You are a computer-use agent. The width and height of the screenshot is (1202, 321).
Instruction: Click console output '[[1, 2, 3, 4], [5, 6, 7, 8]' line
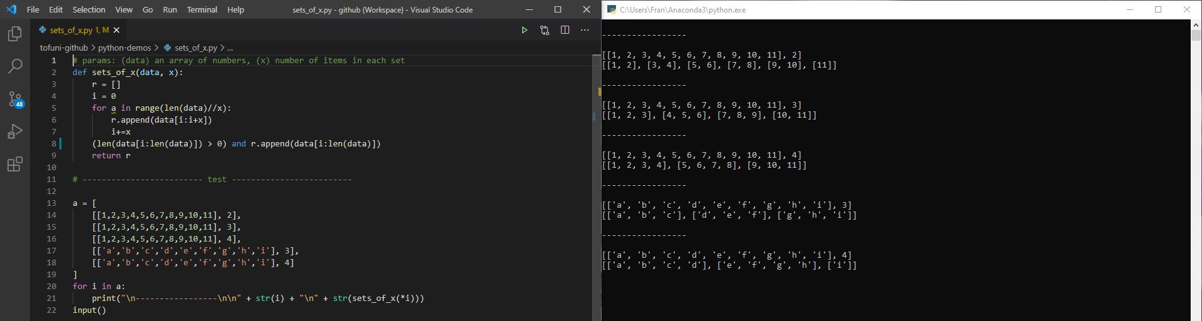click(704, 165)
